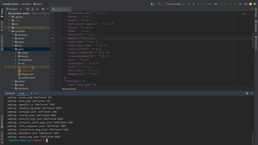Viewport: 258px width, 145px height.
Task: Expand the antenna folder
Action: (12, 35)
